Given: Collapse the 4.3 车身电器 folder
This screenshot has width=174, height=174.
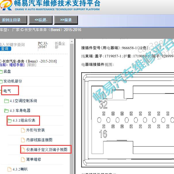Looking at the screenshot, I should click(20, 110).
